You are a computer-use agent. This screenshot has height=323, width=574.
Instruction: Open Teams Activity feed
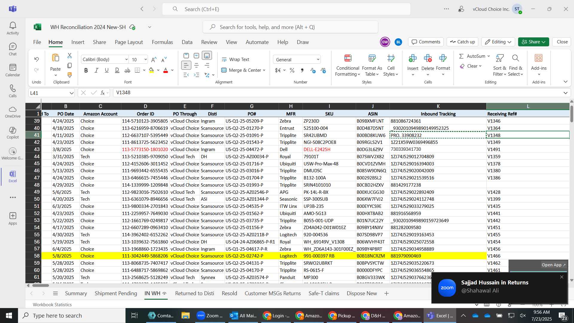point(13,28)
